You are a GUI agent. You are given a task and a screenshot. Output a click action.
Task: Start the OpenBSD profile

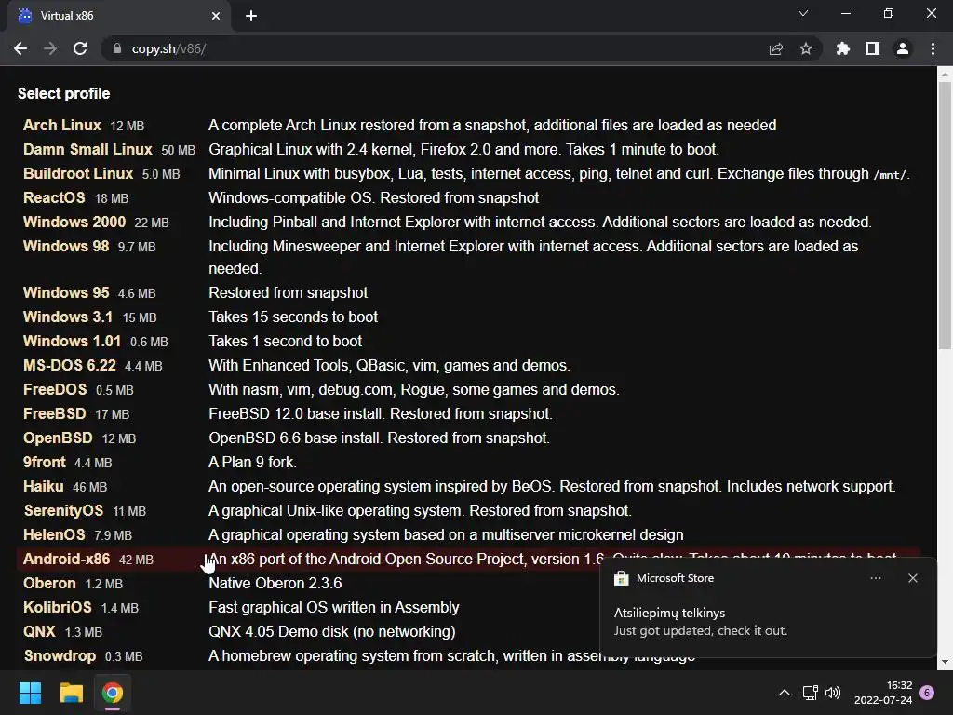58,438
